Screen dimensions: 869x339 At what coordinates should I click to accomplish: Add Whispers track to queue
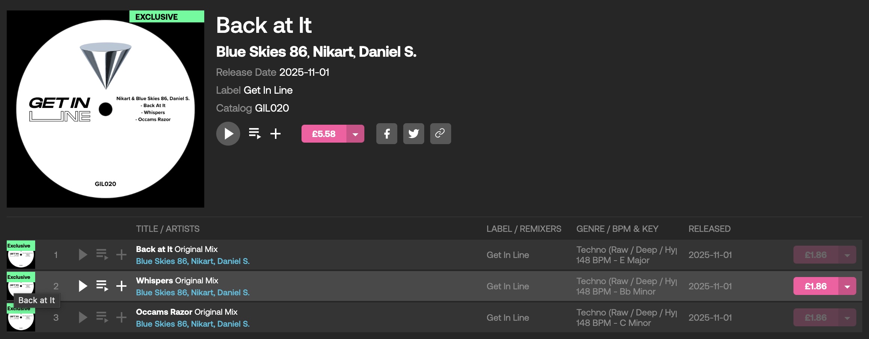coord(102,286)
